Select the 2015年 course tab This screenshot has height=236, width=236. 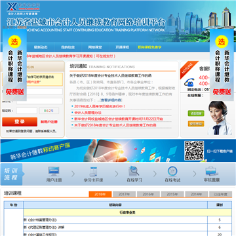click(x=172, y=194)
